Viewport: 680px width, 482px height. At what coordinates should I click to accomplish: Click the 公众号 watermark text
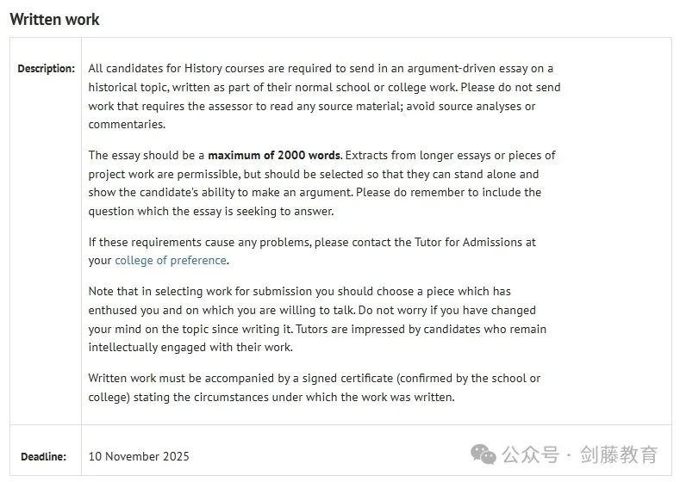point(530,454)
